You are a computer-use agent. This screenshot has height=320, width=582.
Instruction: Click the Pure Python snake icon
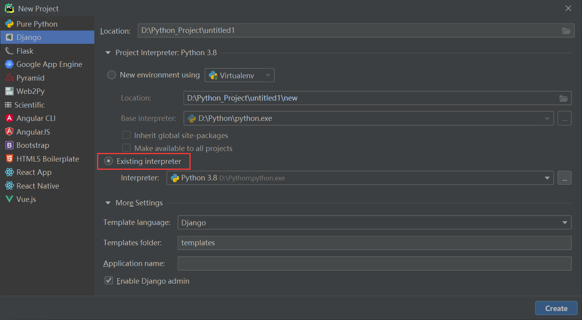pos(9,24)
